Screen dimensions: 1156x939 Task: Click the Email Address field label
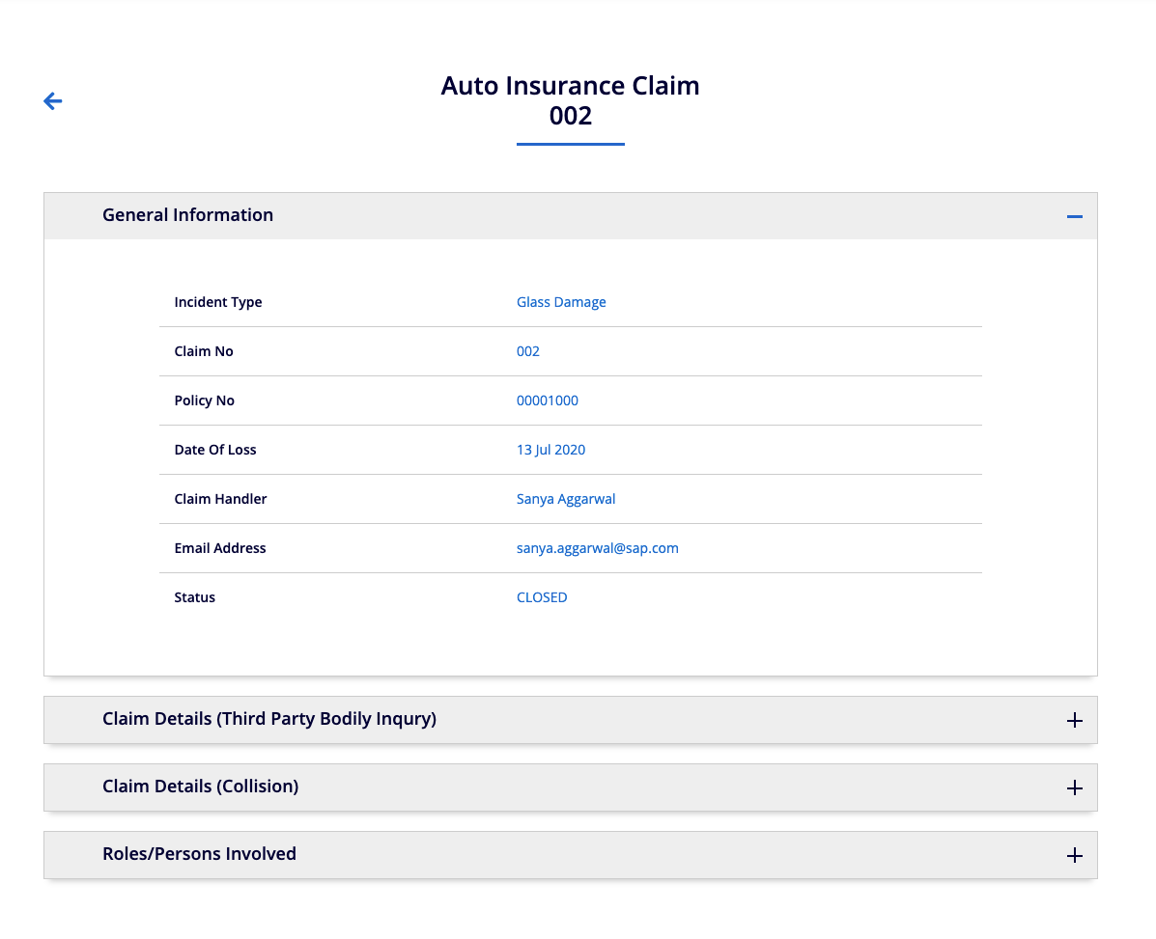(220, 548)
